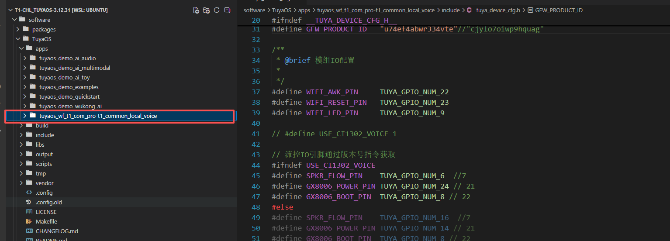Click #else on line 48

click(x=283, y=207)
